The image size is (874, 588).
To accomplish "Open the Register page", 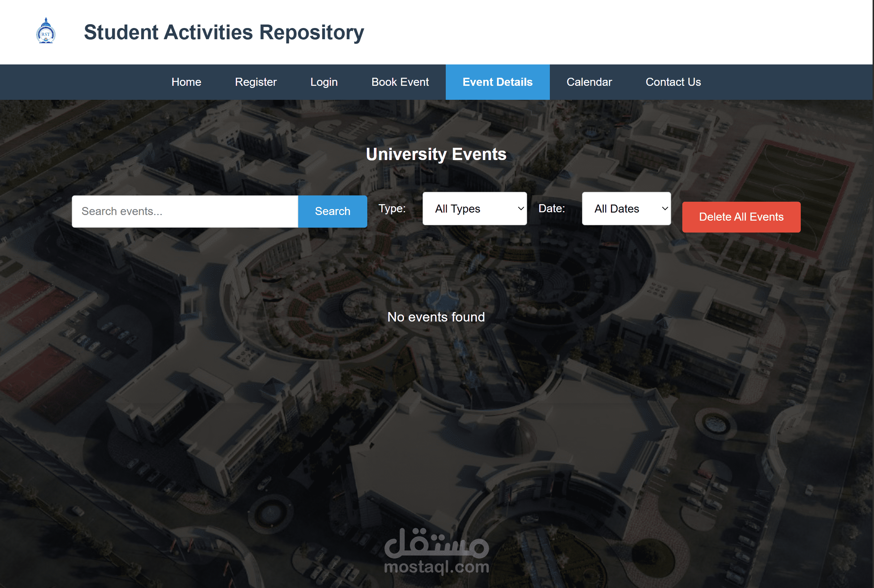I will tap(255, 82).
